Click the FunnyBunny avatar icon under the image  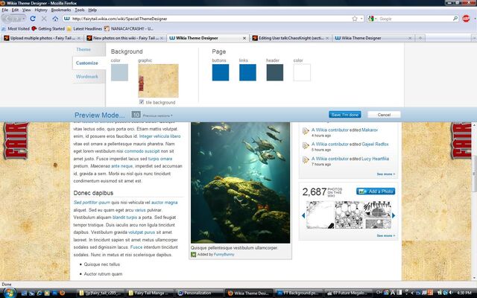coord(194,255)
